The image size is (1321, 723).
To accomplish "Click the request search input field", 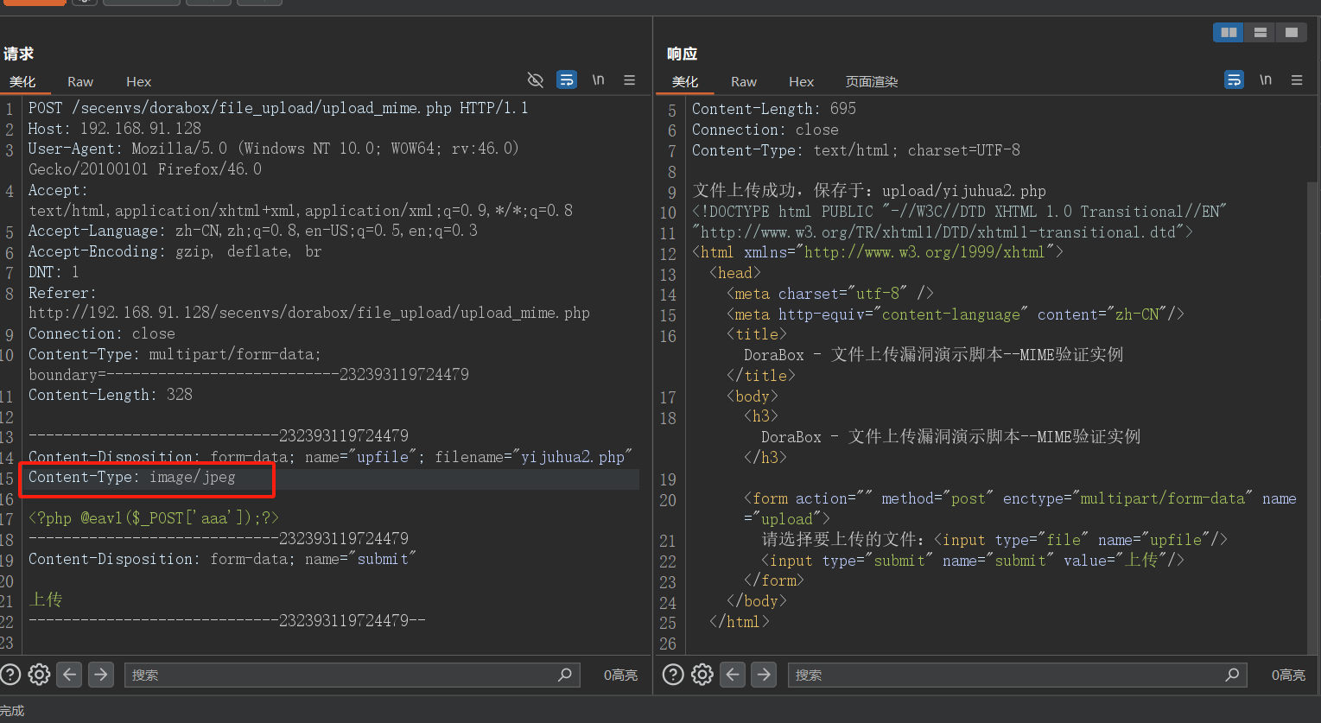I will click(x=352, y=675).
